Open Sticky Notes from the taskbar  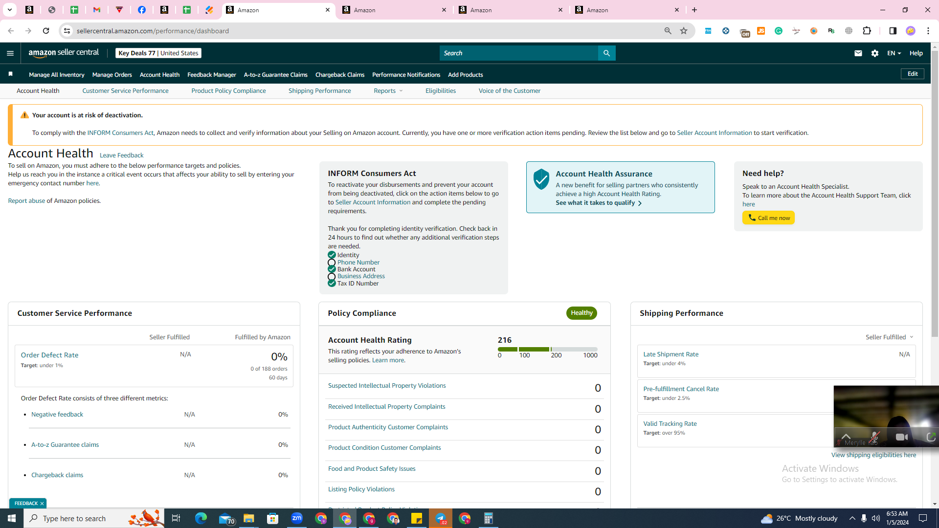(x=417, y=518)
